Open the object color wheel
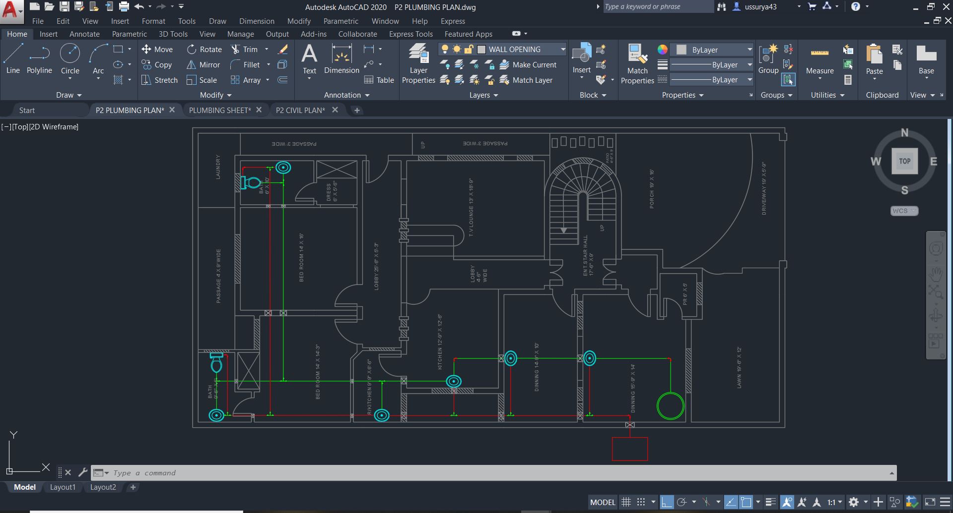 [x=662, y=50]
